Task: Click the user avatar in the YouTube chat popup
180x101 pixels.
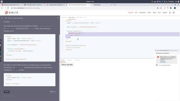Action: click(157, 65)
